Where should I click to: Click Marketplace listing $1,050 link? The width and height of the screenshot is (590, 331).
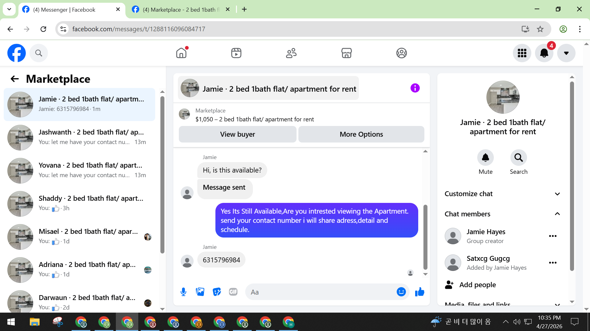point(254,119)
